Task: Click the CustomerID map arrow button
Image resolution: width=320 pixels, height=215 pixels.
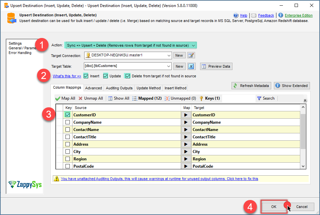Action: click(186, 115)
